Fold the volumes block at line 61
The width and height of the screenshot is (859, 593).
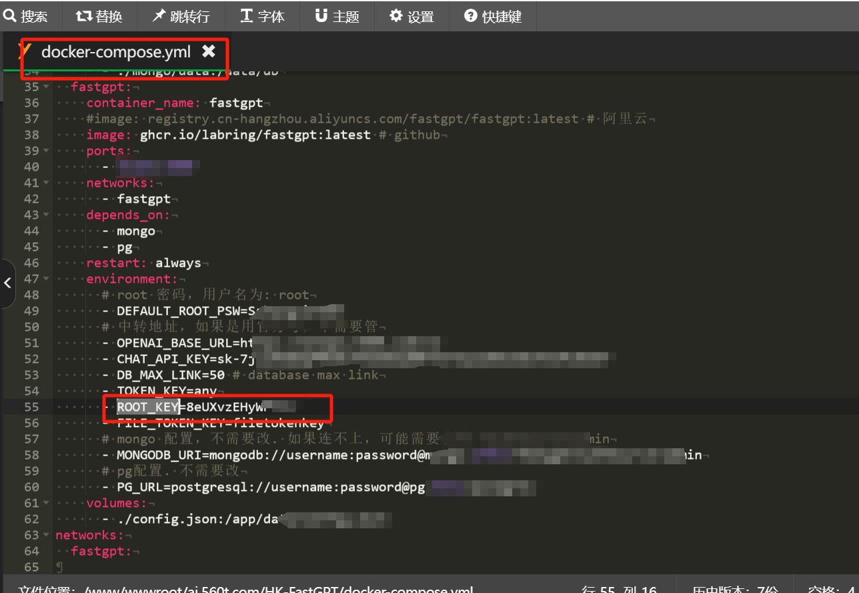coord(45,503)
